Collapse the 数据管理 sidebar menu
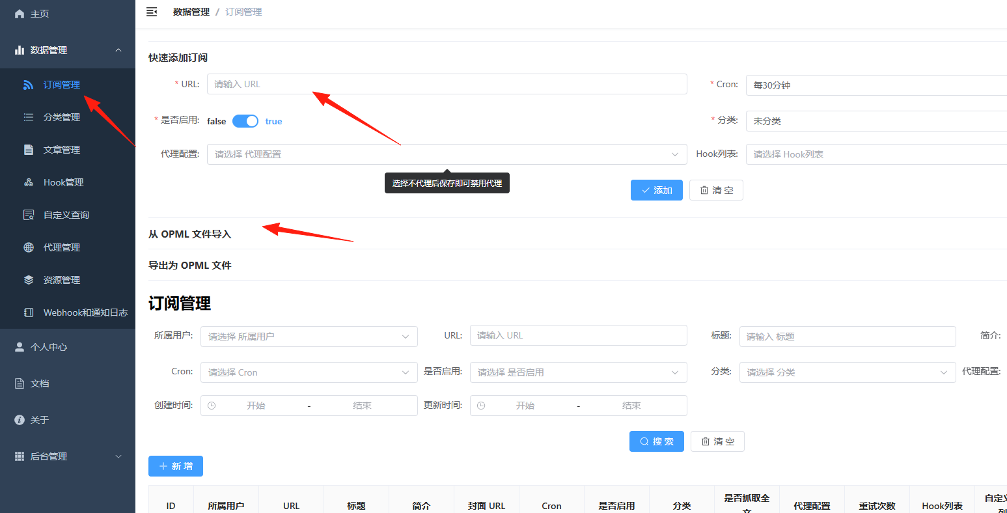 pos(68,50)
